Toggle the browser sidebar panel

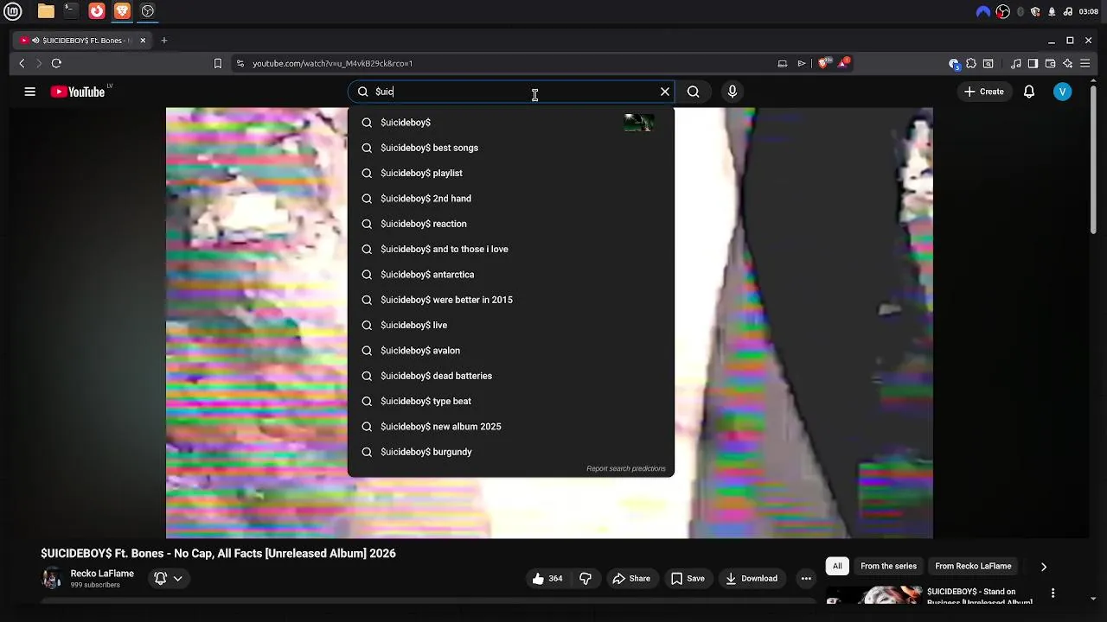[x=1033, y=63]
